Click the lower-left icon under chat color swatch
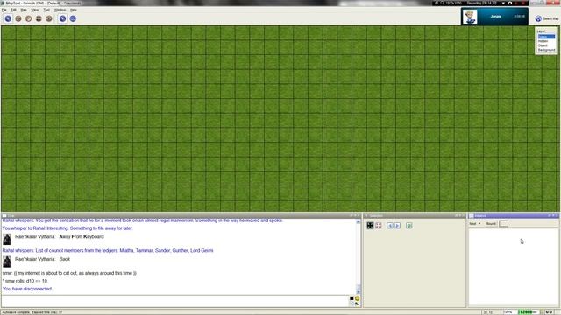 point(352,304)
